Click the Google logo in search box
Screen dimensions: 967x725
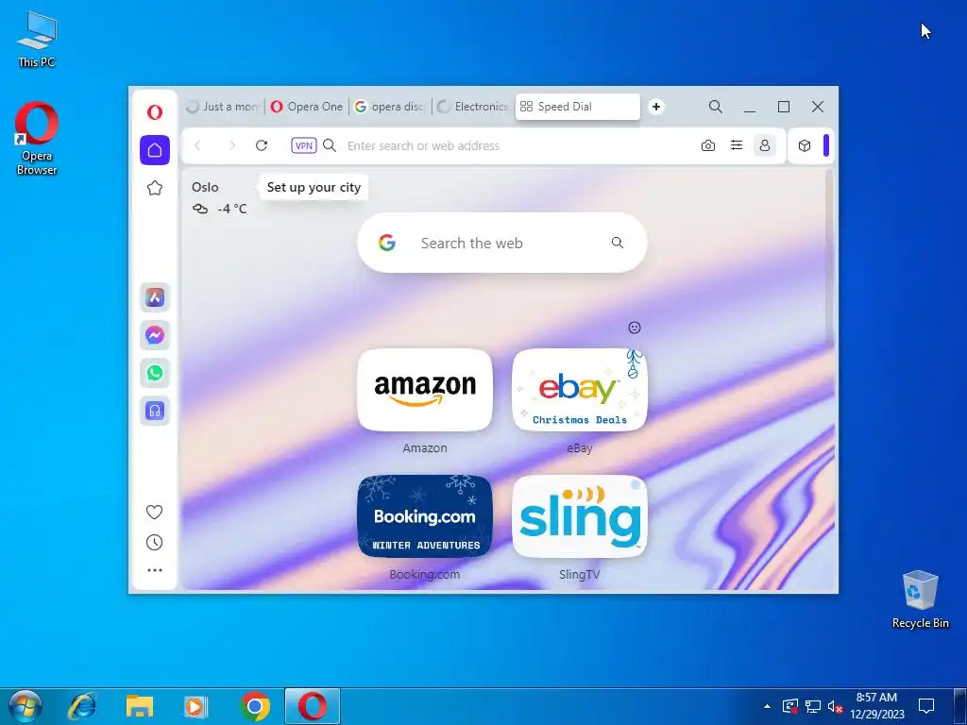point(386,243)
